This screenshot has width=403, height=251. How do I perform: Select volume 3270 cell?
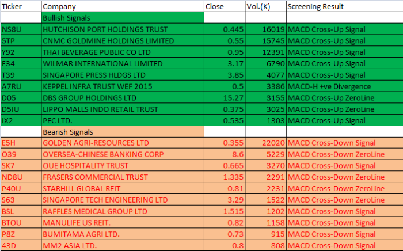[265, 166]
